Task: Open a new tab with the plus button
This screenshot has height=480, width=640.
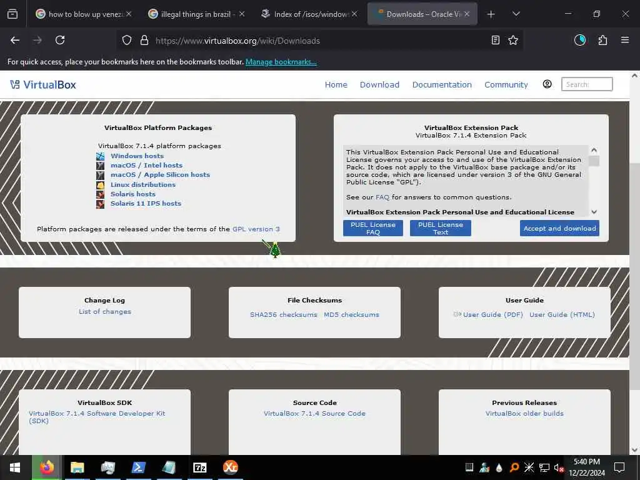Action: pyautogui.click(x=491, y=14)
